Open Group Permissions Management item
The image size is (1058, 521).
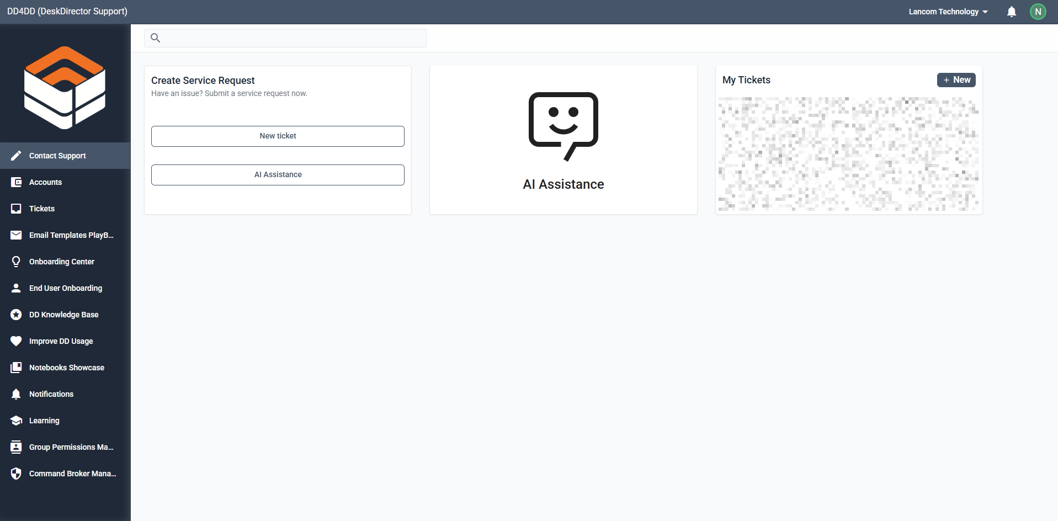pyautogui.click(x=65, y=447)
